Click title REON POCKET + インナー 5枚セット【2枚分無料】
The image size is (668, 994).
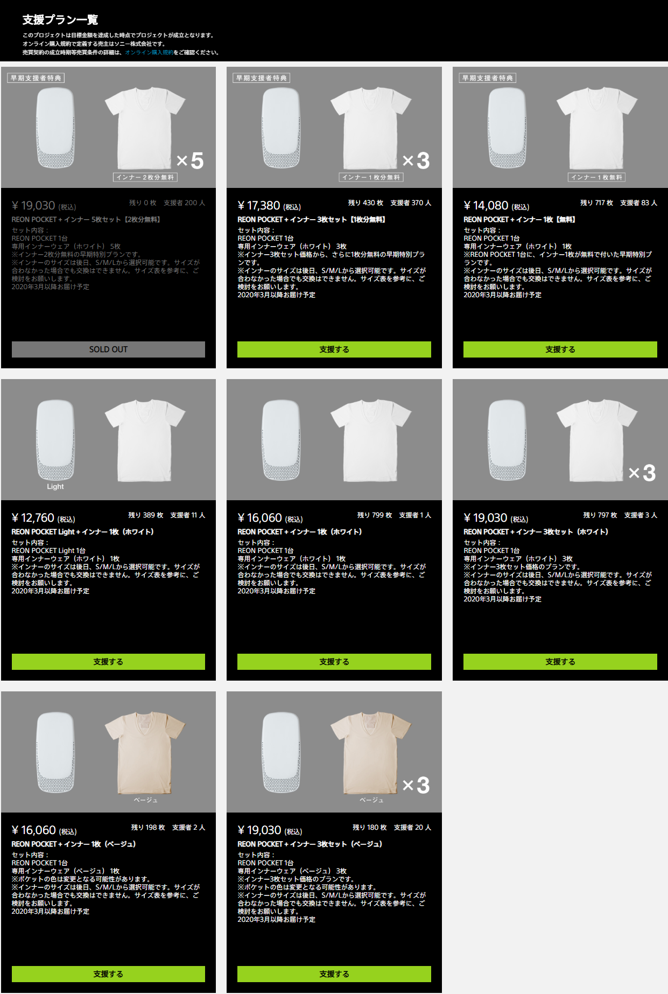tap(86, 220)
